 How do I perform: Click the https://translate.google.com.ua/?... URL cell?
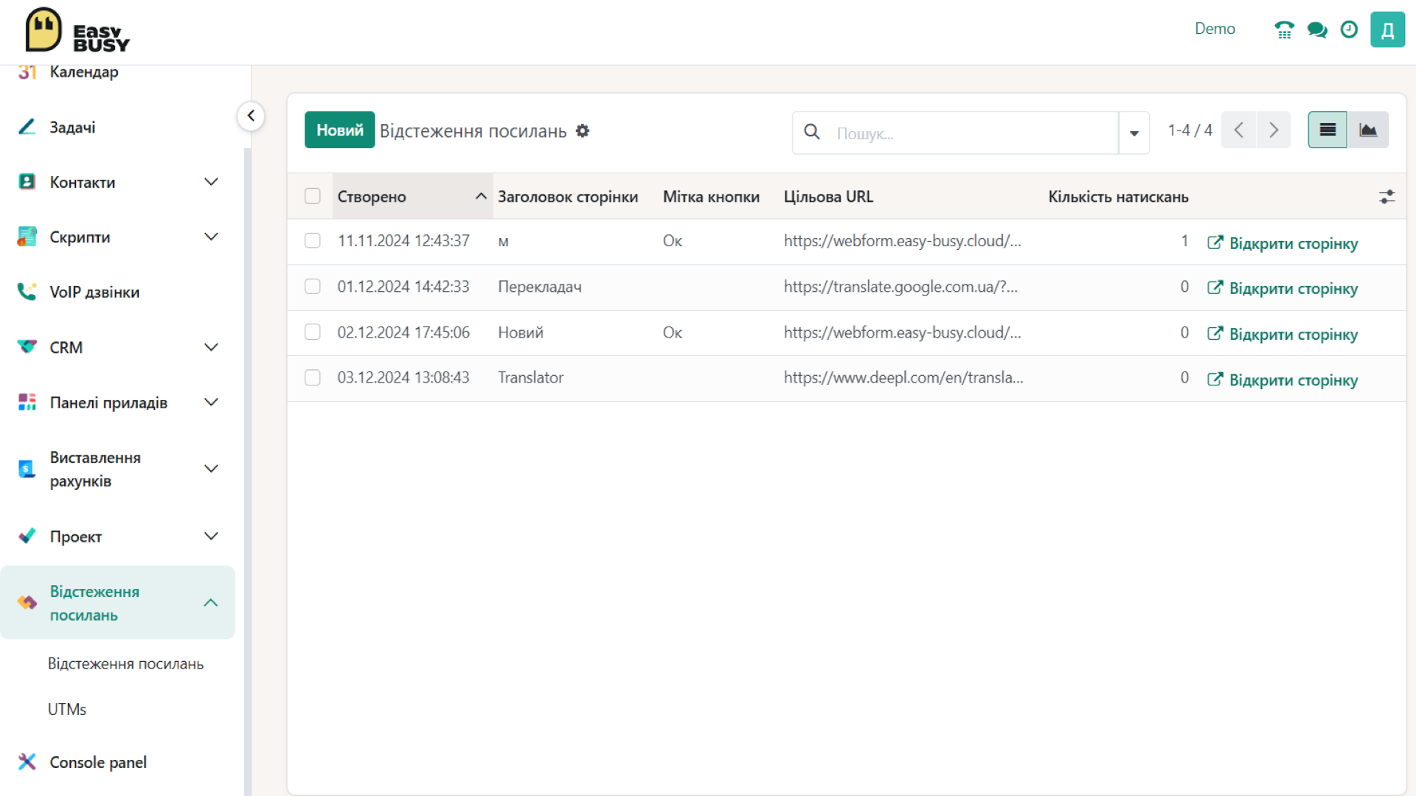point(900,286)
